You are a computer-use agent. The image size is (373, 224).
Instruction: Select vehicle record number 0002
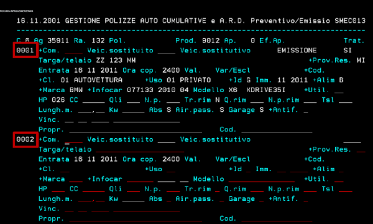pyautogui.click(x=25, y=139)
